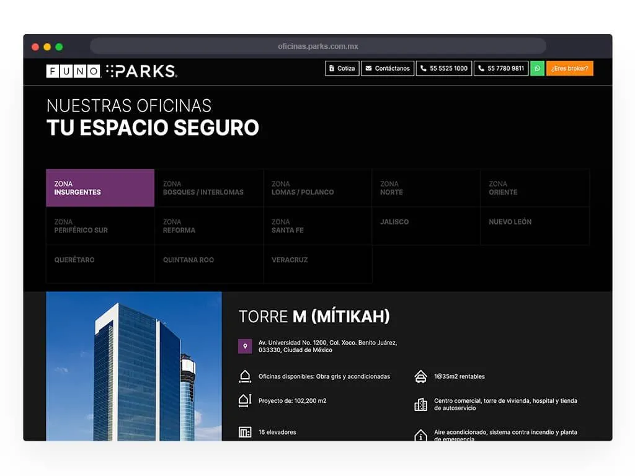Open WhatsApp chat via the green icon

(537, 68)
